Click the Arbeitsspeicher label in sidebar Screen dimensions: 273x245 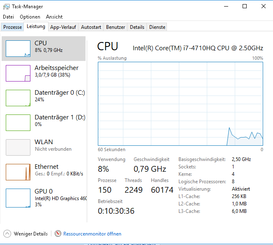pos(57,68)
